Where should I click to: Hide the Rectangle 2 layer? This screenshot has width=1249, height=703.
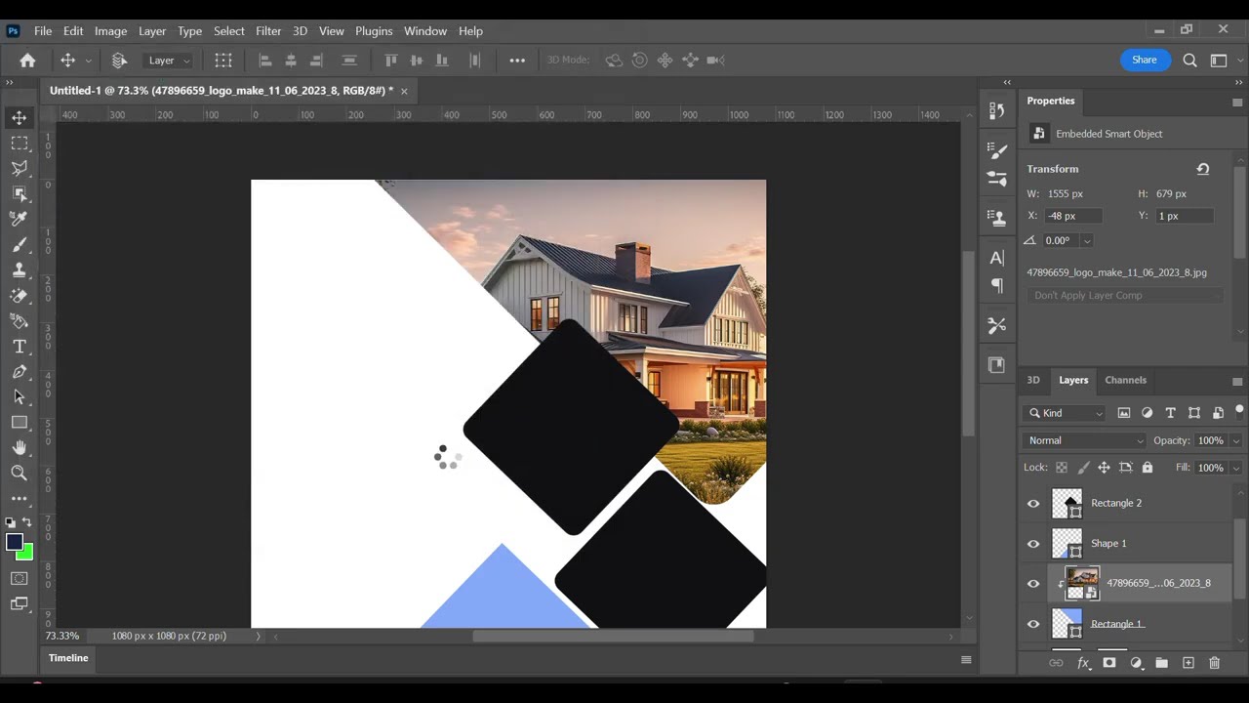pos(1033,504)
